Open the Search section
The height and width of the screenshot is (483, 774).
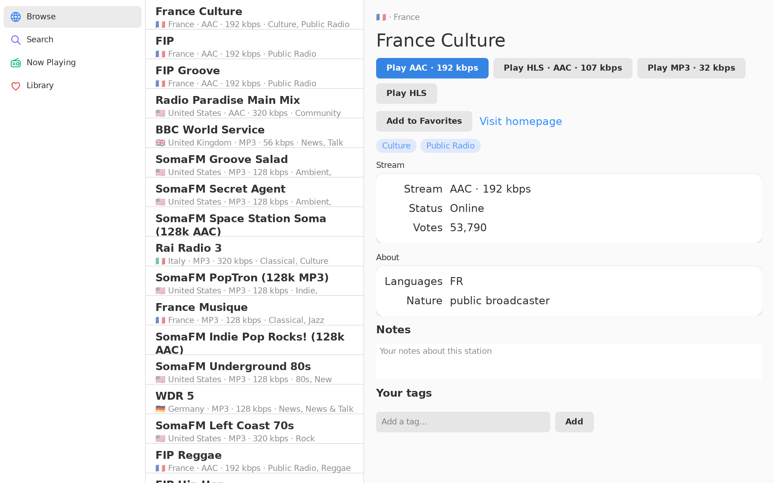click(x=72, y=40)
